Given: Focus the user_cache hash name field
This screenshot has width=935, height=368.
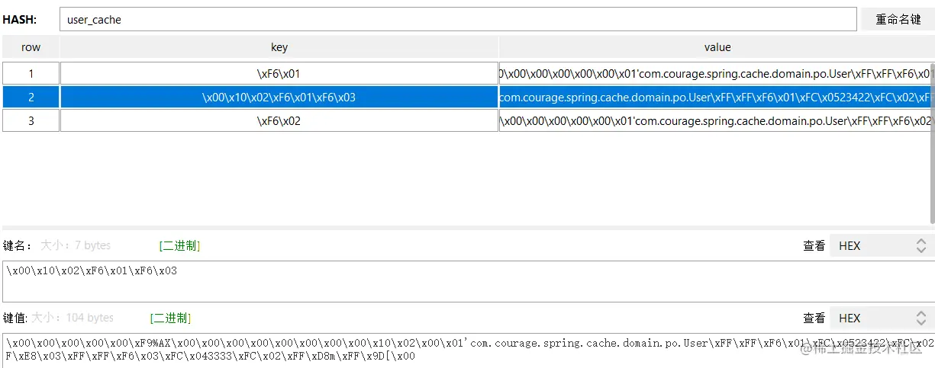Looking at the screenshot, I should click(x=458, y=20).
